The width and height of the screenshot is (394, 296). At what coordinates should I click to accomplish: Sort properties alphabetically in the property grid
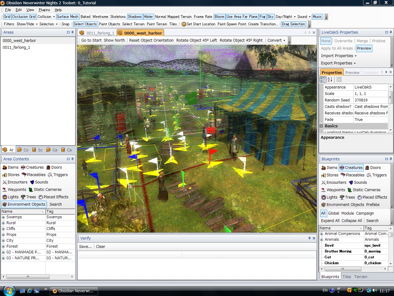330,80
